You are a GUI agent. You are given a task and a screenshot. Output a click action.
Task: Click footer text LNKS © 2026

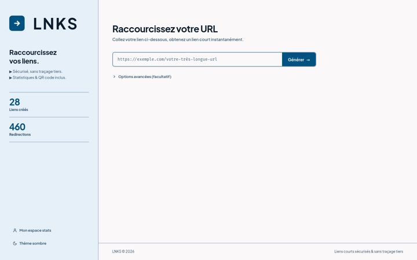[x=123, y=251]
